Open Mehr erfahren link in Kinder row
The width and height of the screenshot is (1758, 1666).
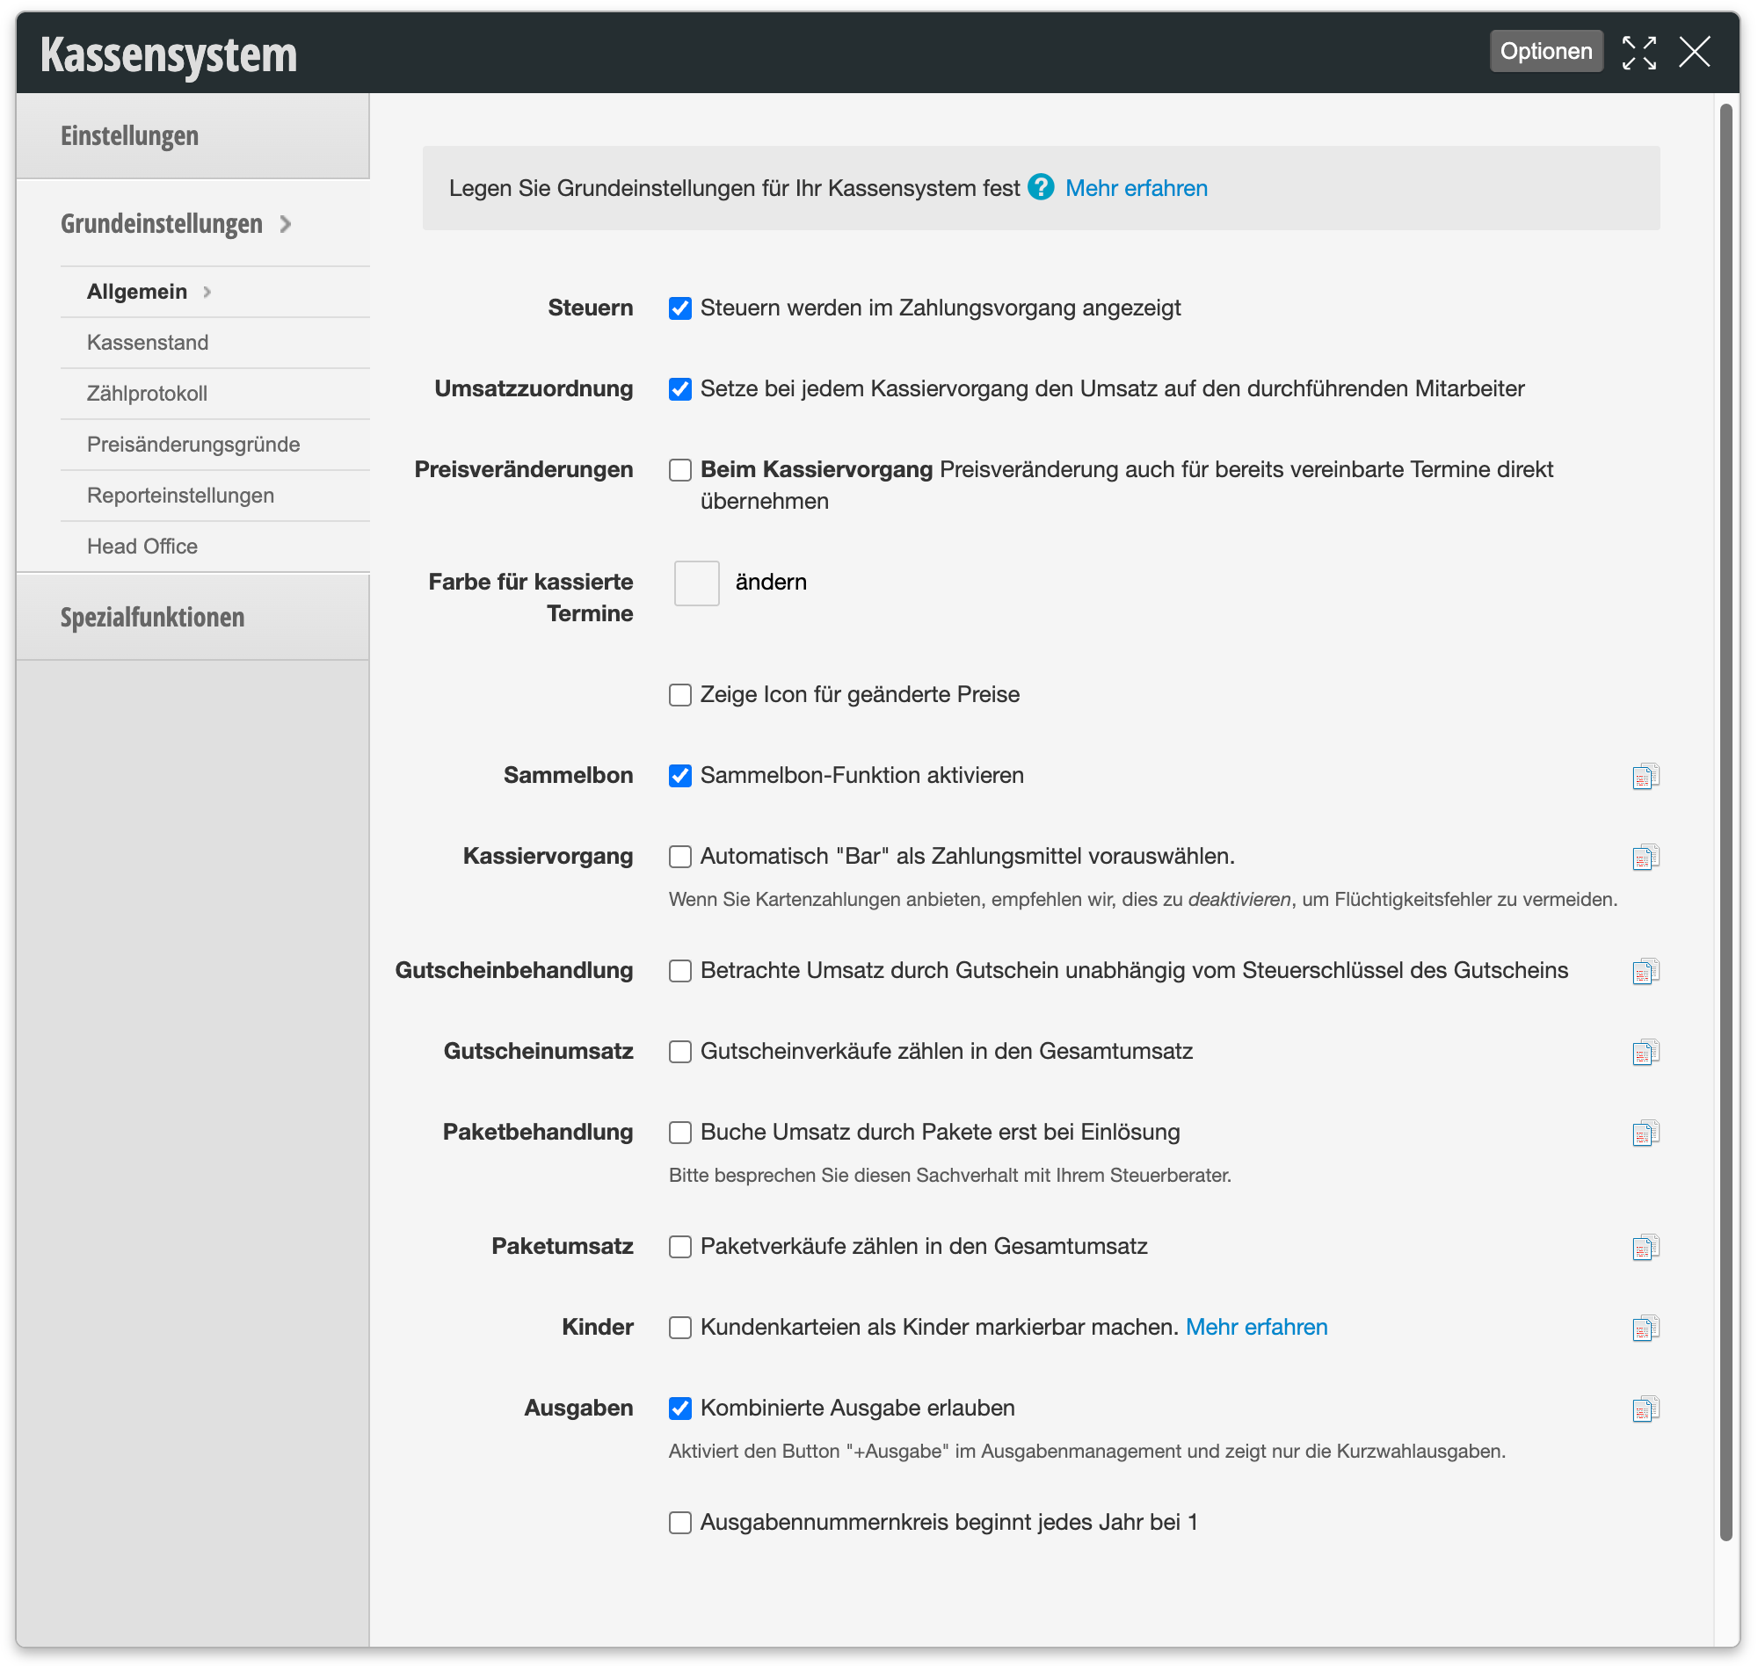click(x=1256, y=1328)
